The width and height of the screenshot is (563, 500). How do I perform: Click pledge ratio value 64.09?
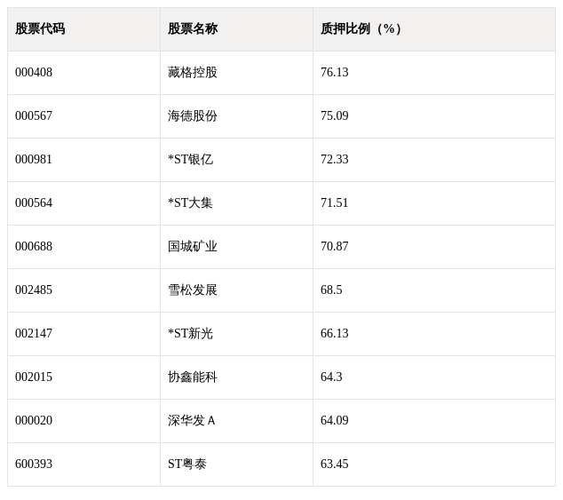point(334,420)
